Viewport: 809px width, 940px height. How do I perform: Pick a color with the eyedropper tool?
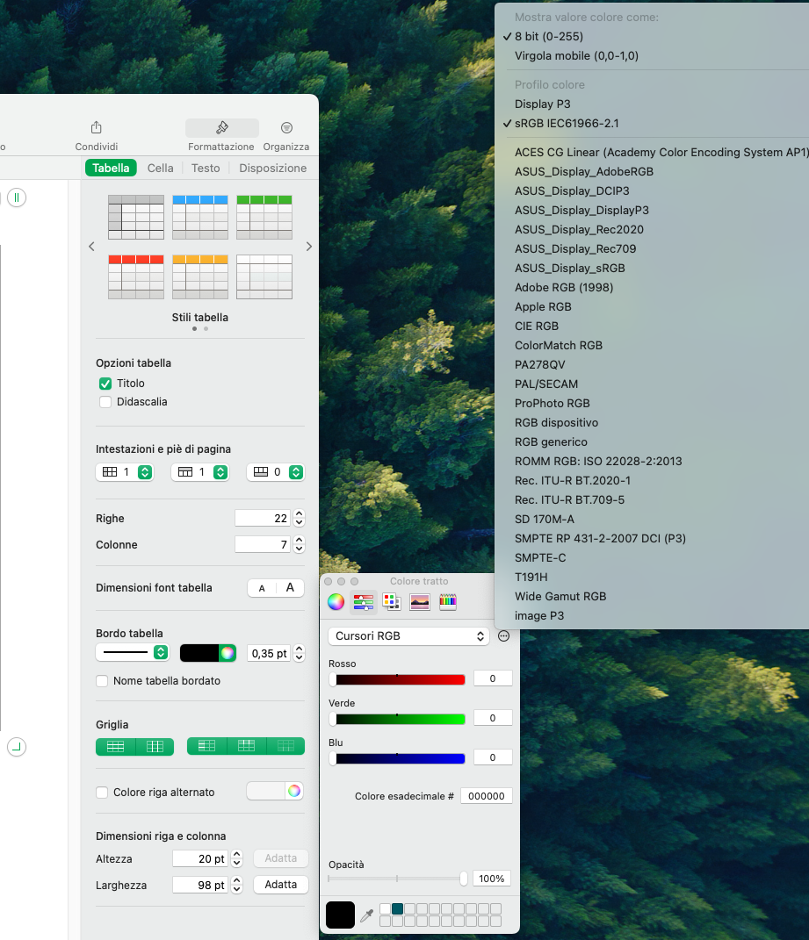tap(367, 915)
